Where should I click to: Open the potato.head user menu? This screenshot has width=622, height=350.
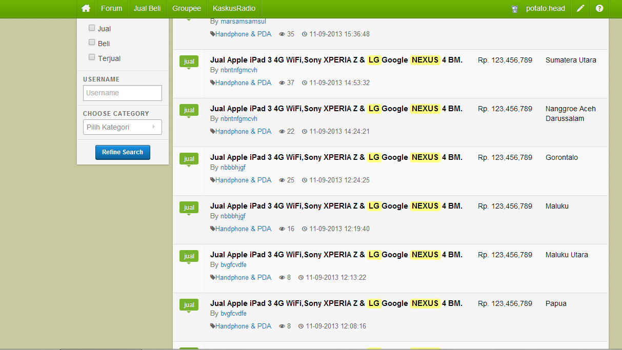(545, 9)
